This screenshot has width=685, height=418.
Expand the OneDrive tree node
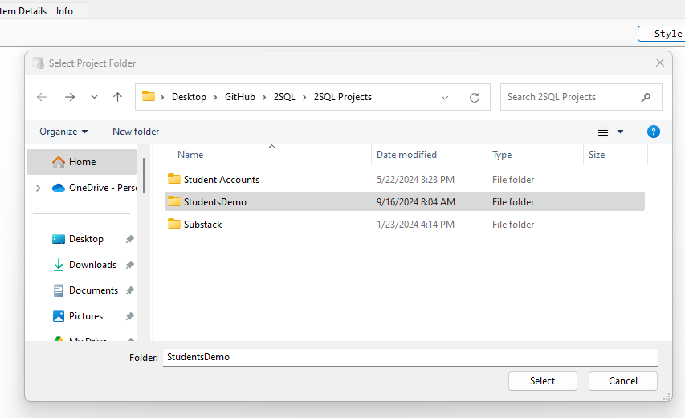[38, 188]
